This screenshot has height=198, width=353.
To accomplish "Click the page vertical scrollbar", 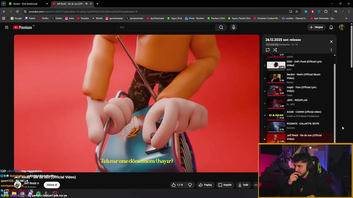I will (x=352, y=47).
